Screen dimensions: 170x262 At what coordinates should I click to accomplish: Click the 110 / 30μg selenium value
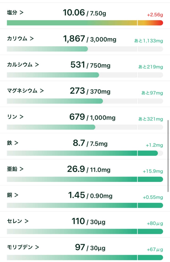(x=88, y=221)
